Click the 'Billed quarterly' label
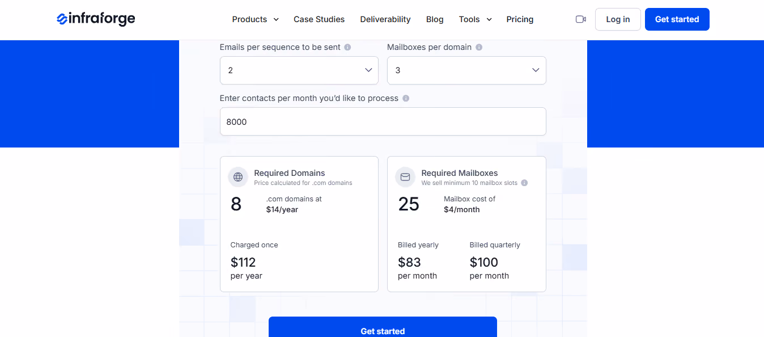 click(x=495, y=245)
